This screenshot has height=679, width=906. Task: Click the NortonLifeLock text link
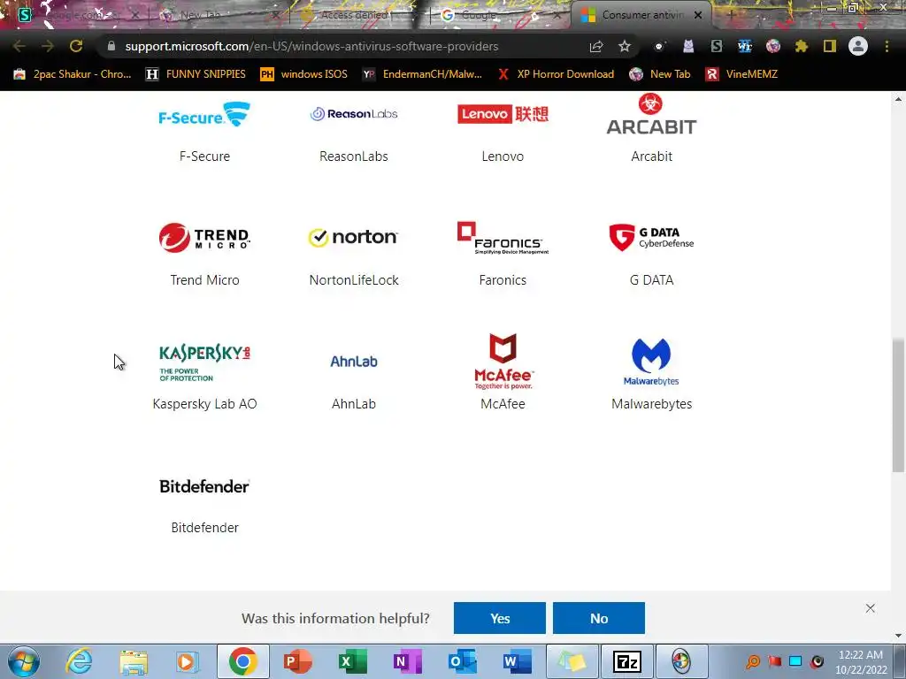(354, 280)
